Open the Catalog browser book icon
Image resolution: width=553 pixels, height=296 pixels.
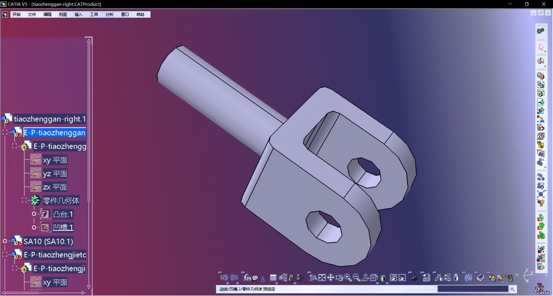480,278
